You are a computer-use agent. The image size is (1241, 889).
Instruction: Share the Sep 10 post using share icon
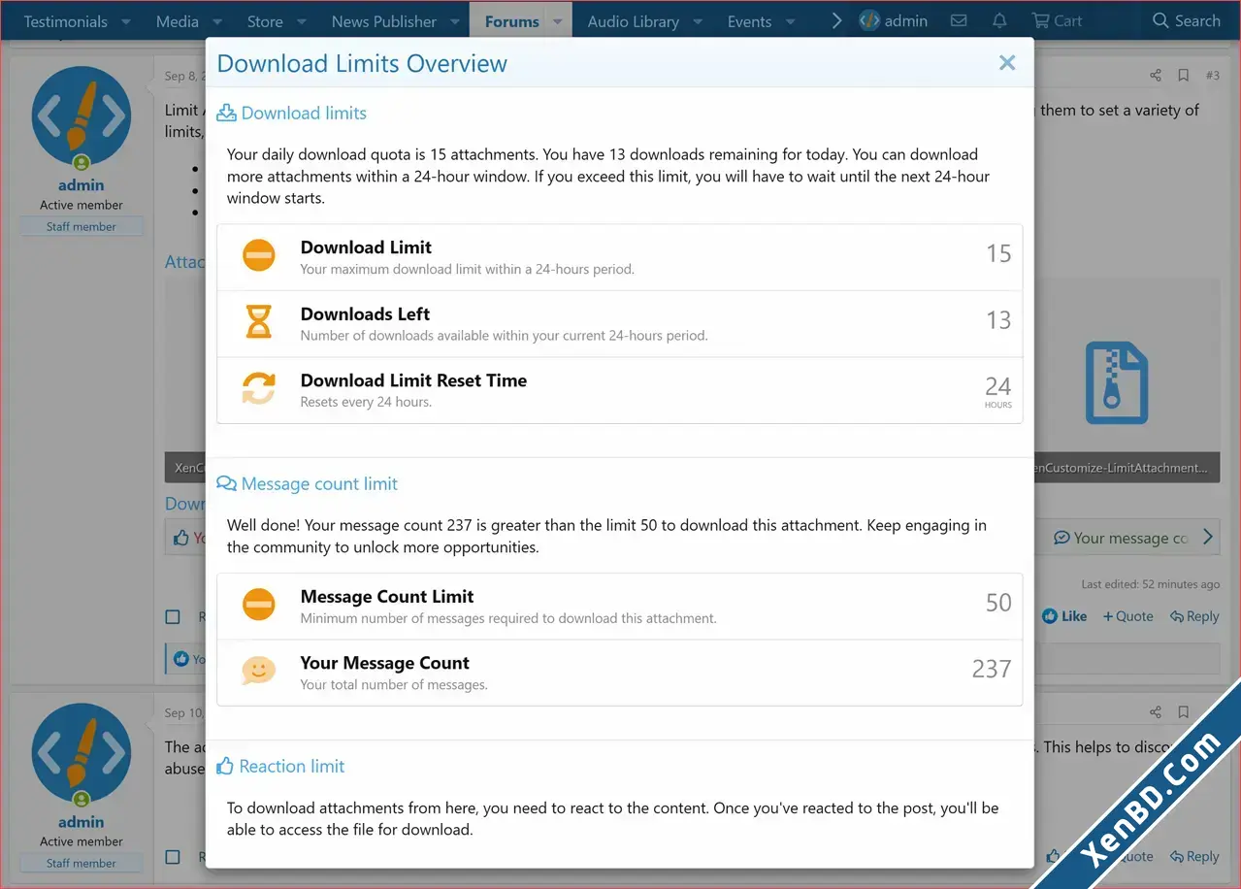tap(1155, 712)
